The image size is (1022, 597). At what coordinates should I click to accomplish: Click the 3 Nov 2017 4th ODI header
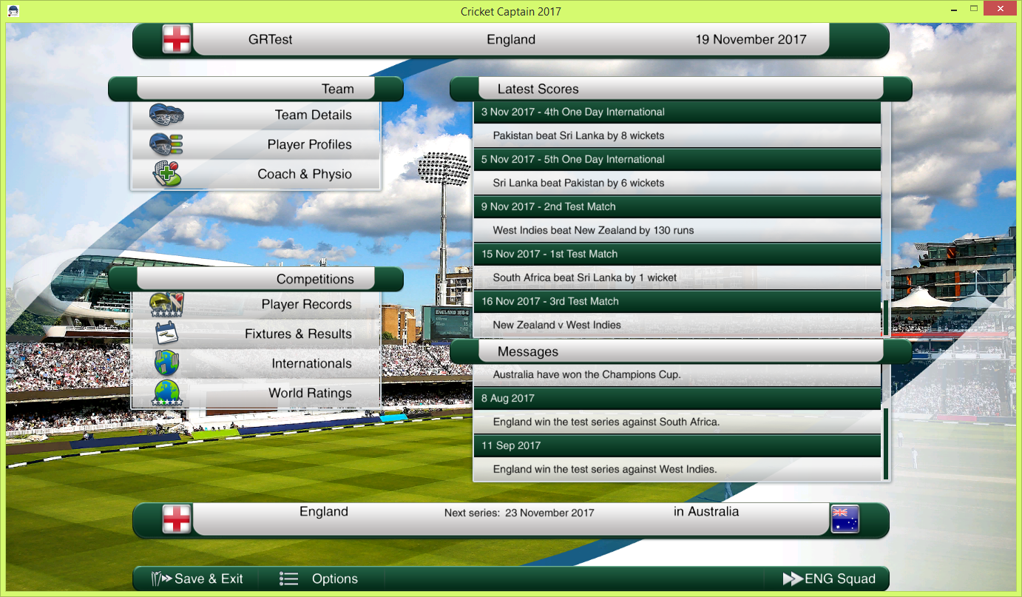(x=677, y=112)
